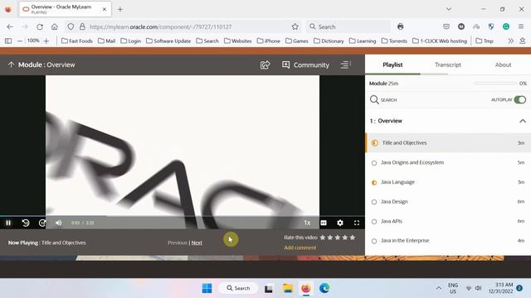Search within the playlist

coord(383,99)
